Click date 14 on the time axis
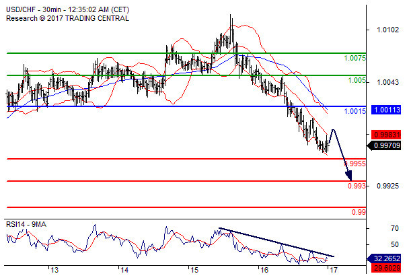 click(x=124, y=270)
